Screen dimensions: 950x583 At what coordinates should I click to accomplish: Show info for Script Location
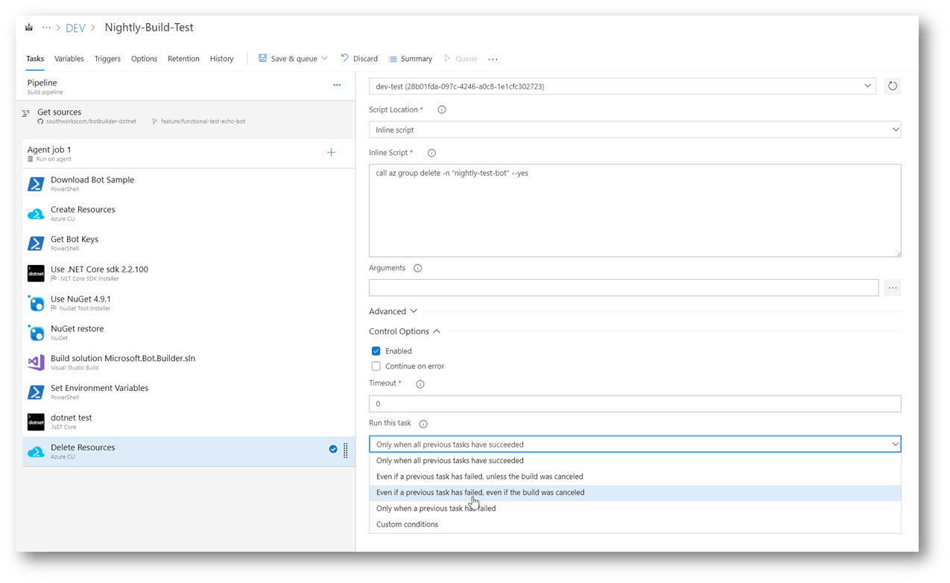pyautogui.click(x=441, y=109)
